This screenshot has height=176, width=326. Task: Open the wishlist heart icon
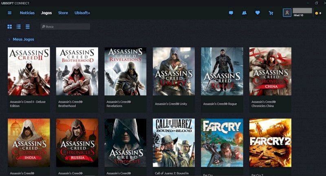click(258, 13)
